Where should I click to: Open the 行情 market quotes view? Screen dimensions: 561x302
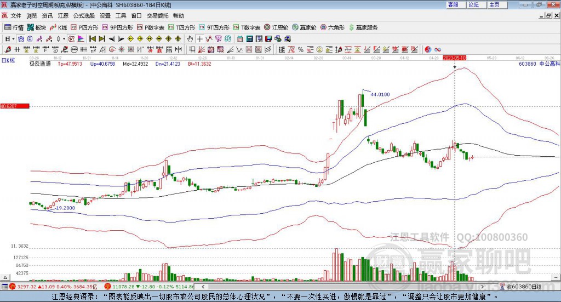[14, 27]
